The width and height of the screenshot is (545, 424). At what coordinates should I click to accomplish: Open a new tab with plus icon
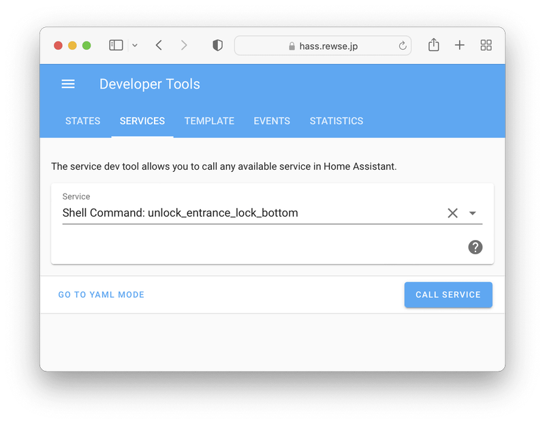tap(460, 45)
